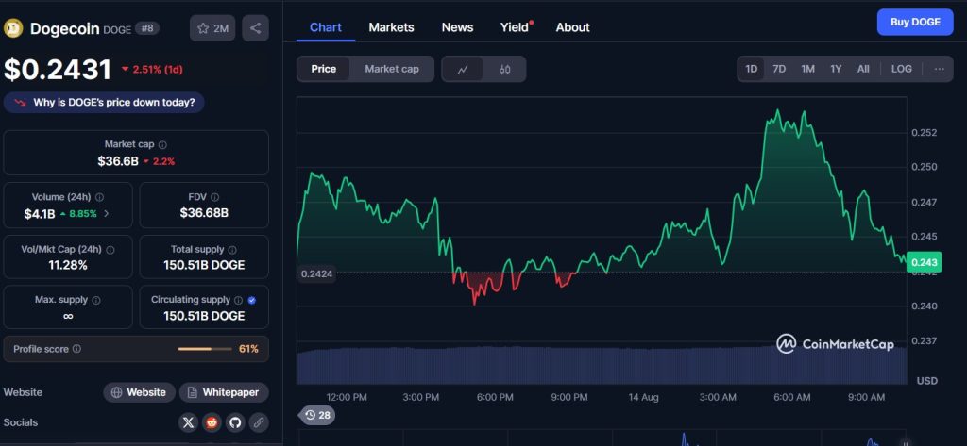Viewport: 967px width, 446px height.
Task: Click the Vol/Mkt Cap info icon
Action: [110, 250]
